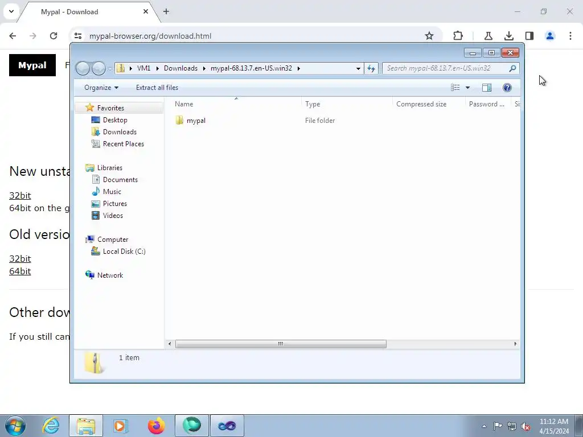Select Pictures library in sidebar
The image size is (583, 437).
pyautogui.click(x=115, y=204)
